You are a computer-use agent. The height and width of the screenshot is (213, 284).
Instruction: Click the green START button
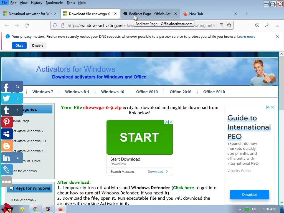pyautogui.click(x=140, y=137)
